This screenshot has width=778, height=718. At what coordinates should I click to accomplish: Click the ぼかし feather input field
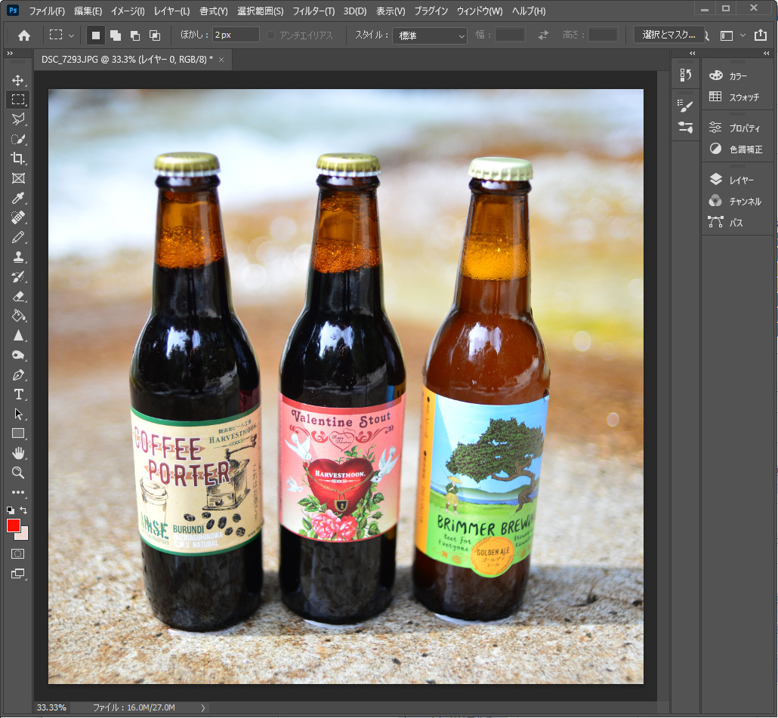pos(236,35)
